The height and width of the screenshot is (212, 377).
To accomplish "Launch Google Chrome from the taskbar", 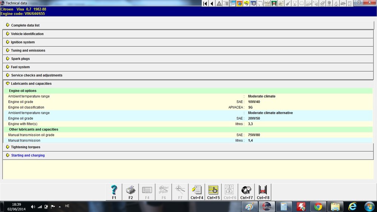I will click(x=318, y=206).
